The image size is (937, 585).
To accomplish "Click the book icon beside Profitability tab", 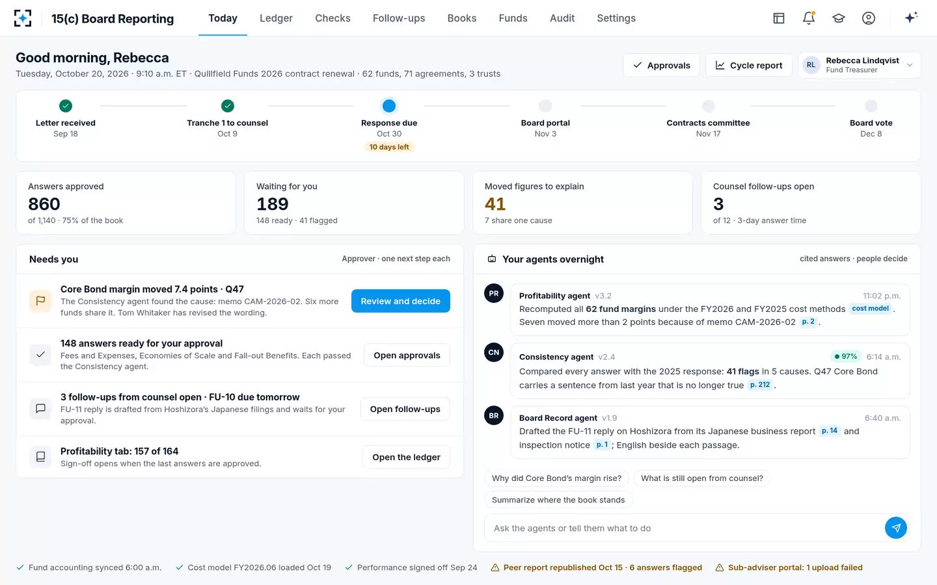I will (40, 457).
